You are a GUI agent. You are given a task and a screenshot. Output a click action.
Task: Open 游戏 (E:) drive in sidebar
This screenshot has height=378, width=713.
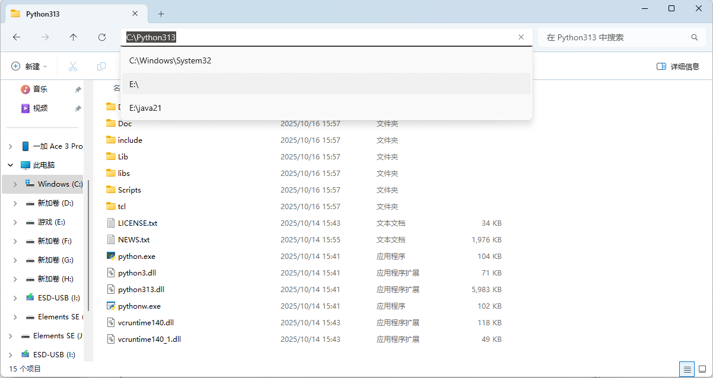coord(51,222)
